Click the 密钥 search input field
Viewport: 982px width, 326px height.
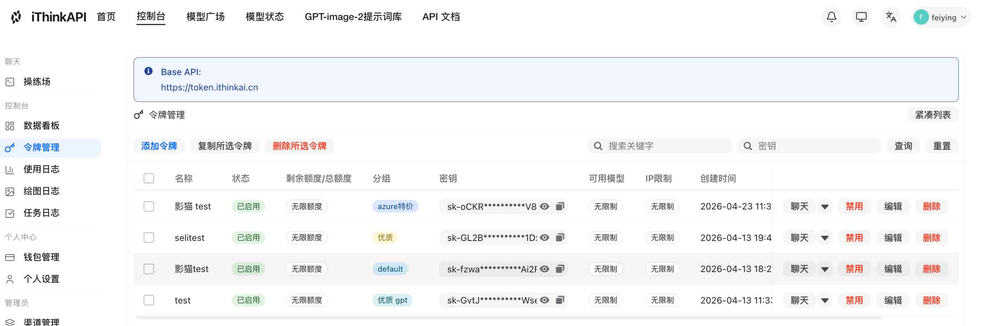click(x=809, y=146)
